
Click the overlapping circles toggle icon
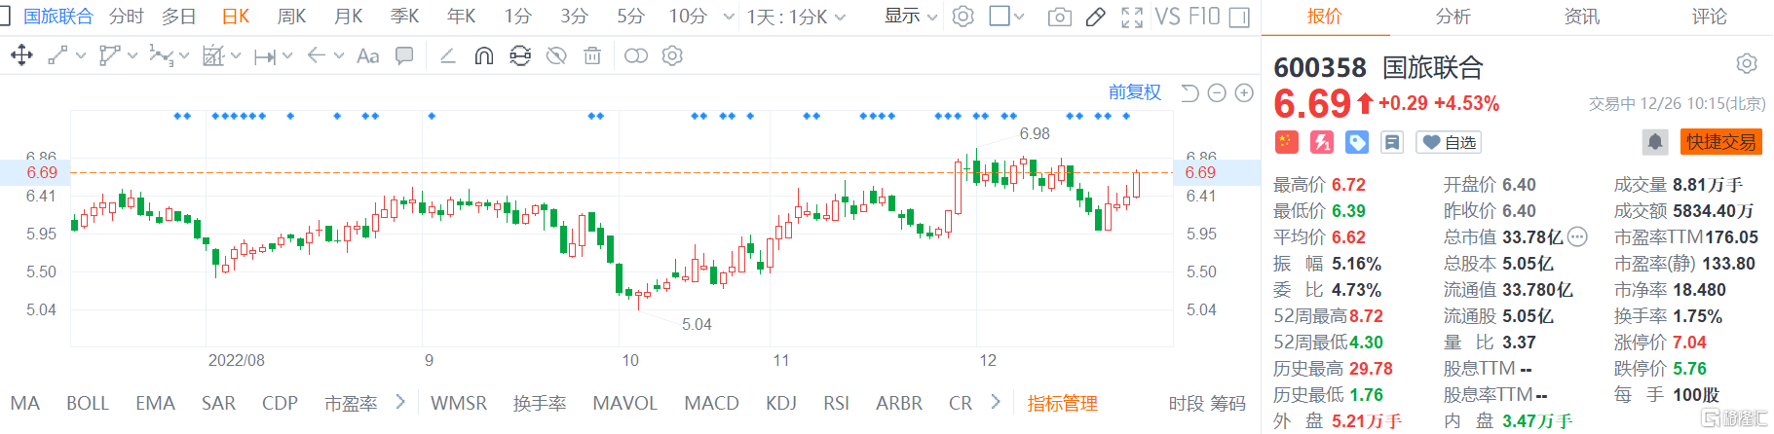point(635,55)
